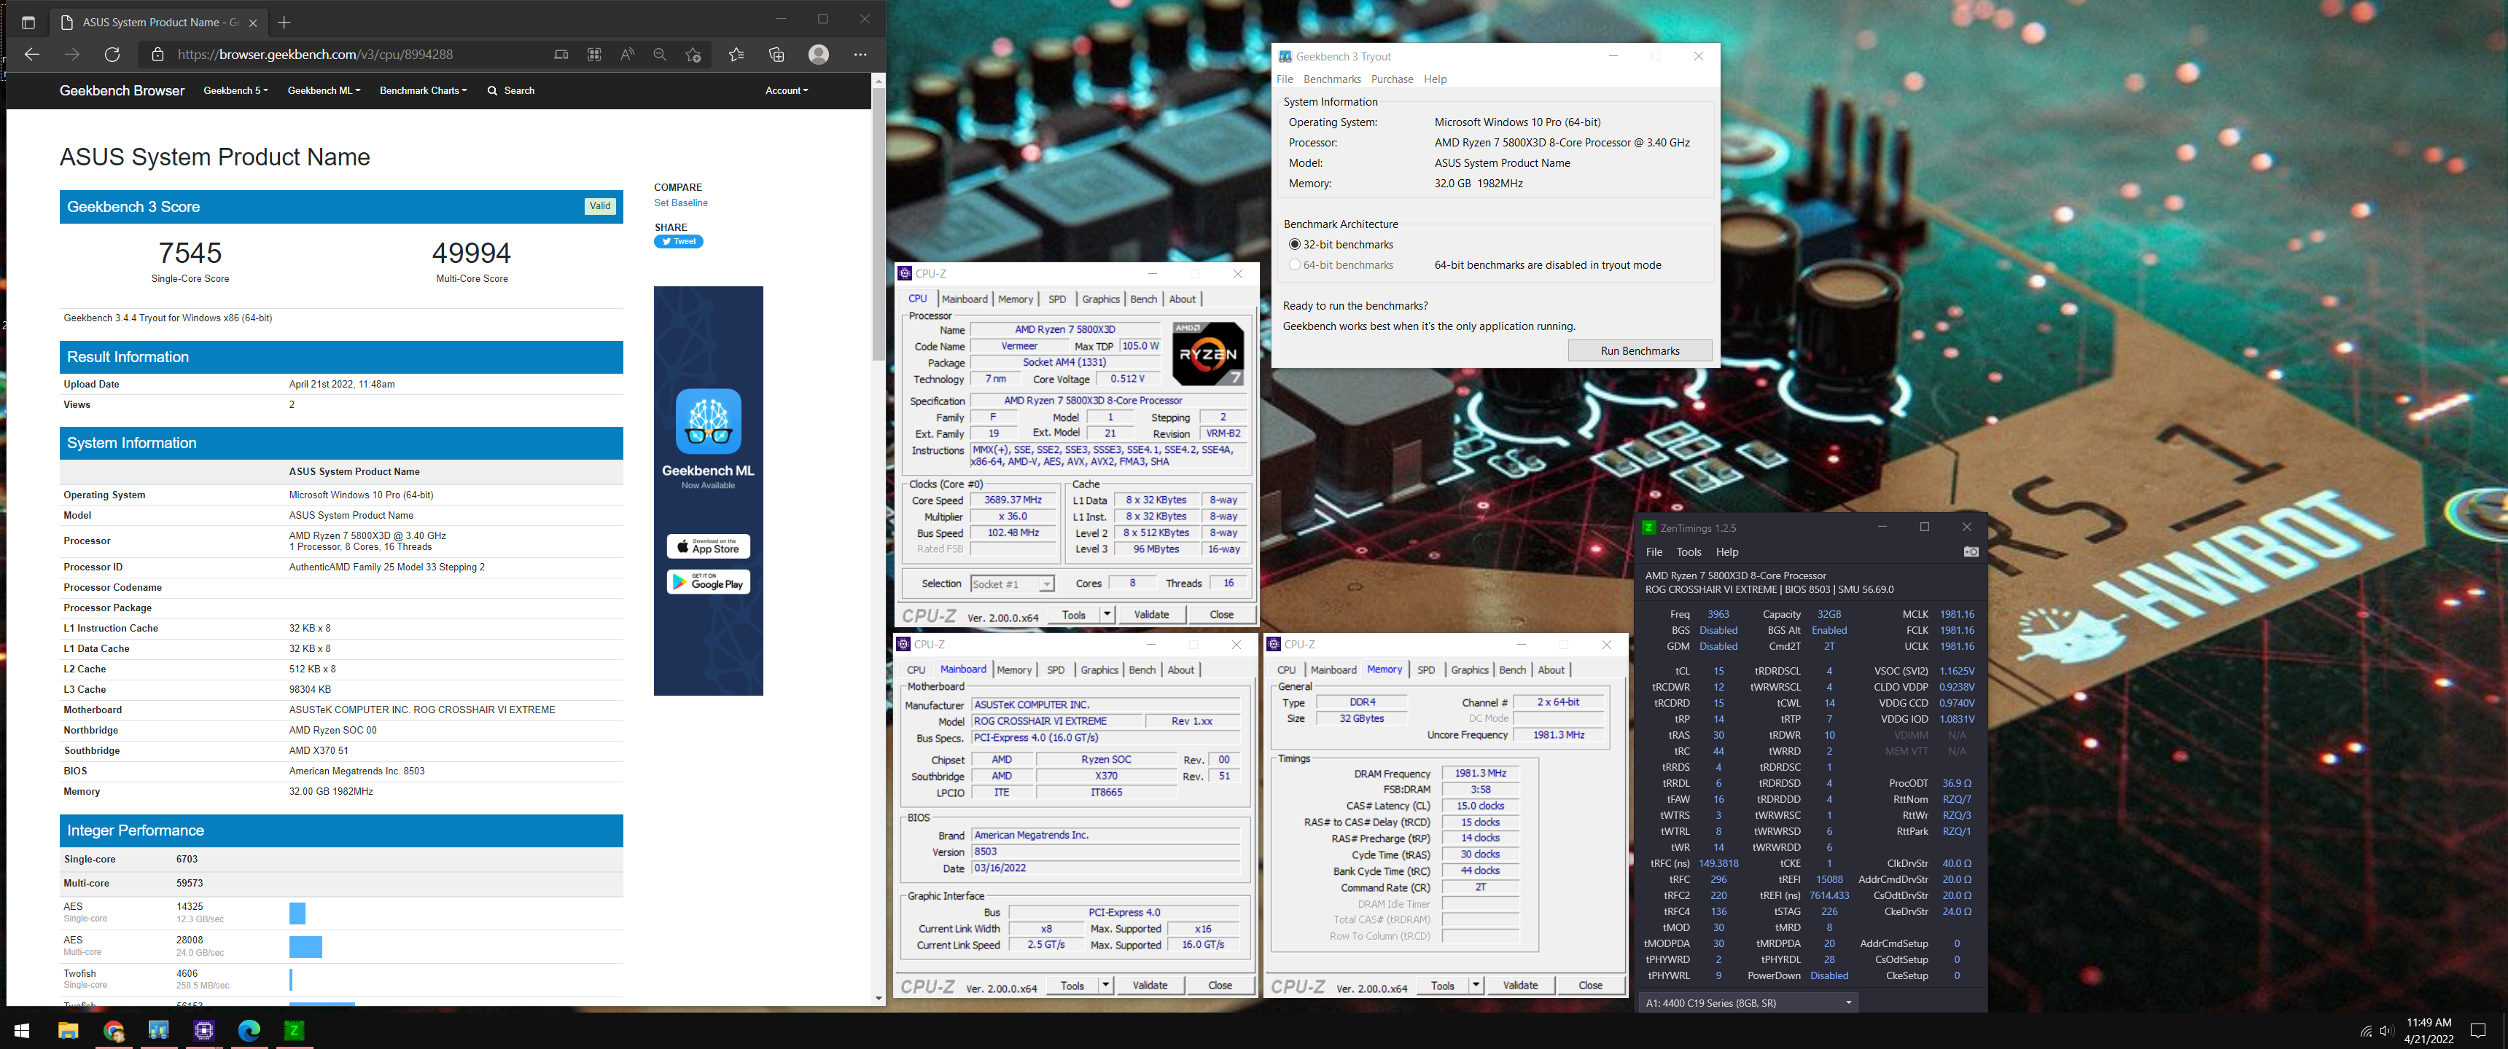The height and width of the screenshot is (1049, 2508).
Task: Open the Edge profile avatar
Action: pos(819,55)
